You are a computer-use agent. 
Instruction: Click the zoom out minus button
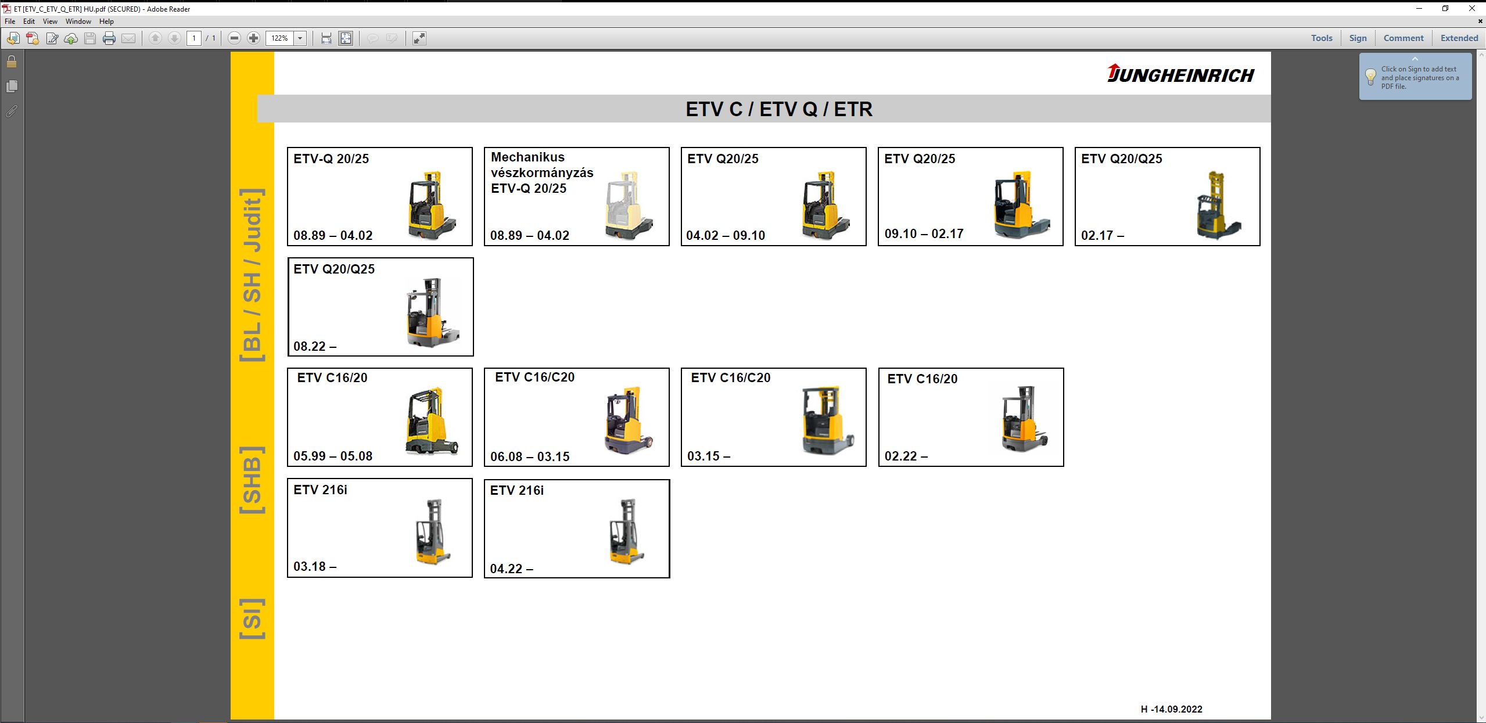(234, 38)
